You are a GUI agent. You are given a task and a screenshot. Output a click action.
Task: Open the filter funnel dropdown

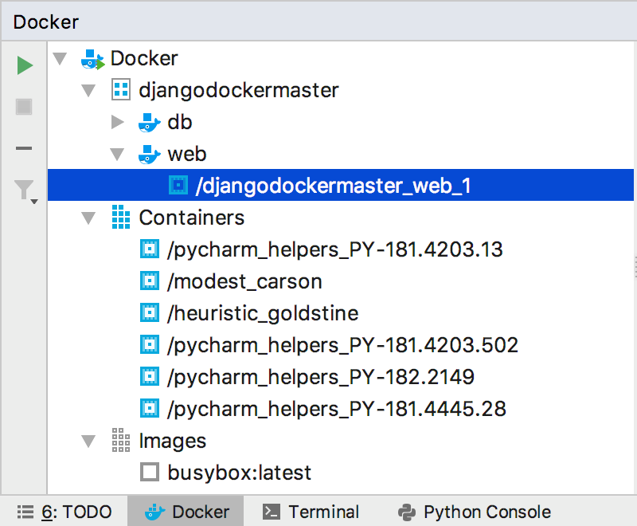25,190
